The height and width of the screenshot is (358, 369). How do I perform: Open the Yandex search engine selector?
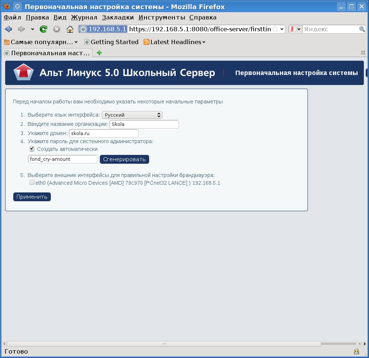tap(295, 29)
